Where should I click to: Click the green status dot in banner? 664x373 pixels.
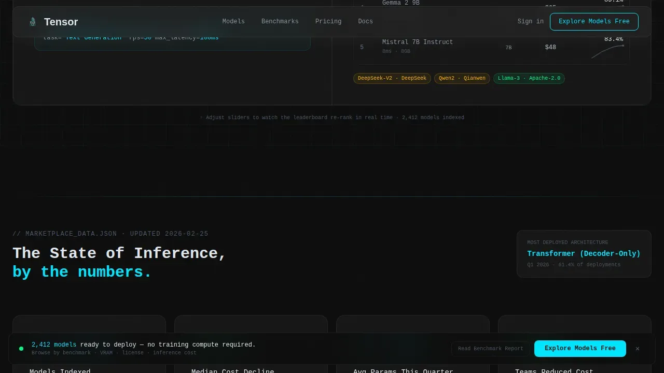point(21,349)
